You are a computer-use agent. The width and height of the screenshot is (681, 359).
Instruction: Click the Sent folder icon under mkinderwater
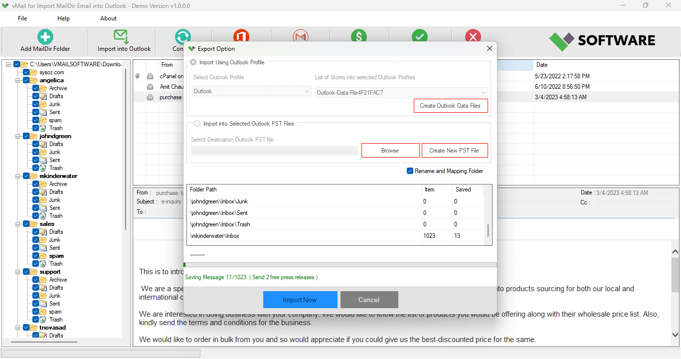[x=44, y=208]
